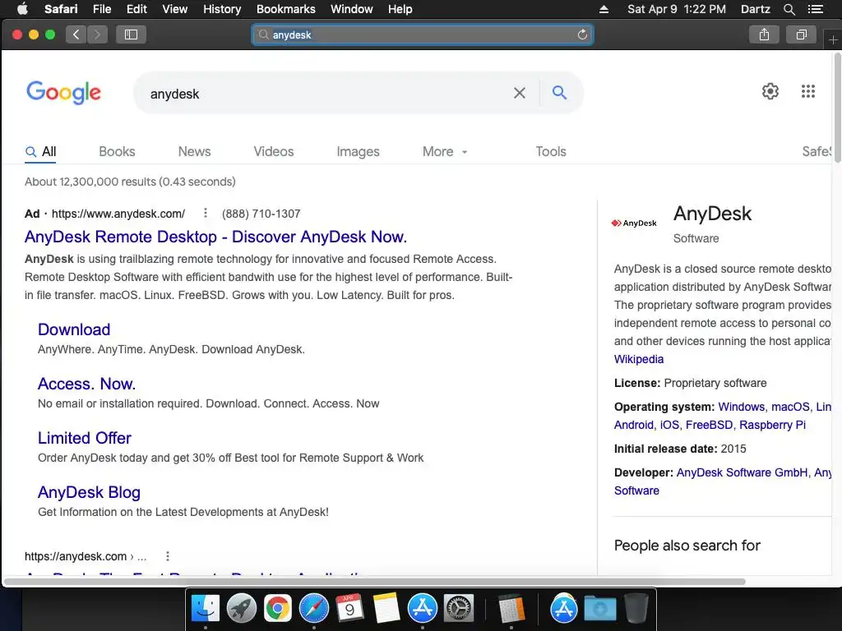Viewport: 842px width, 631px height.
Task: Click the Dartz user name in menu bar
Action: tap(755, 9)
